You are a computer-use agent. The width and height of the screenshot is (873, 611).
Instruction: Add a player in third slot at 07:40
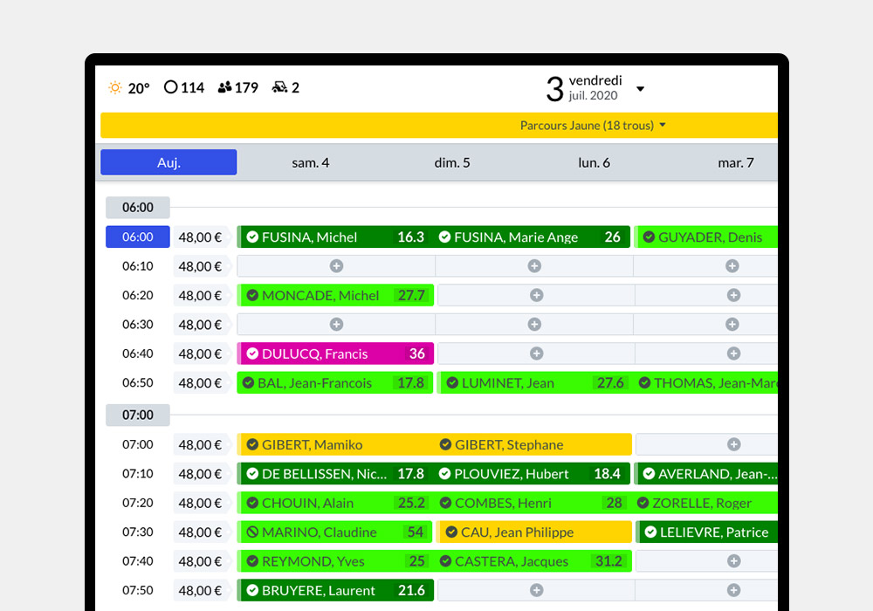click(734, 561)
